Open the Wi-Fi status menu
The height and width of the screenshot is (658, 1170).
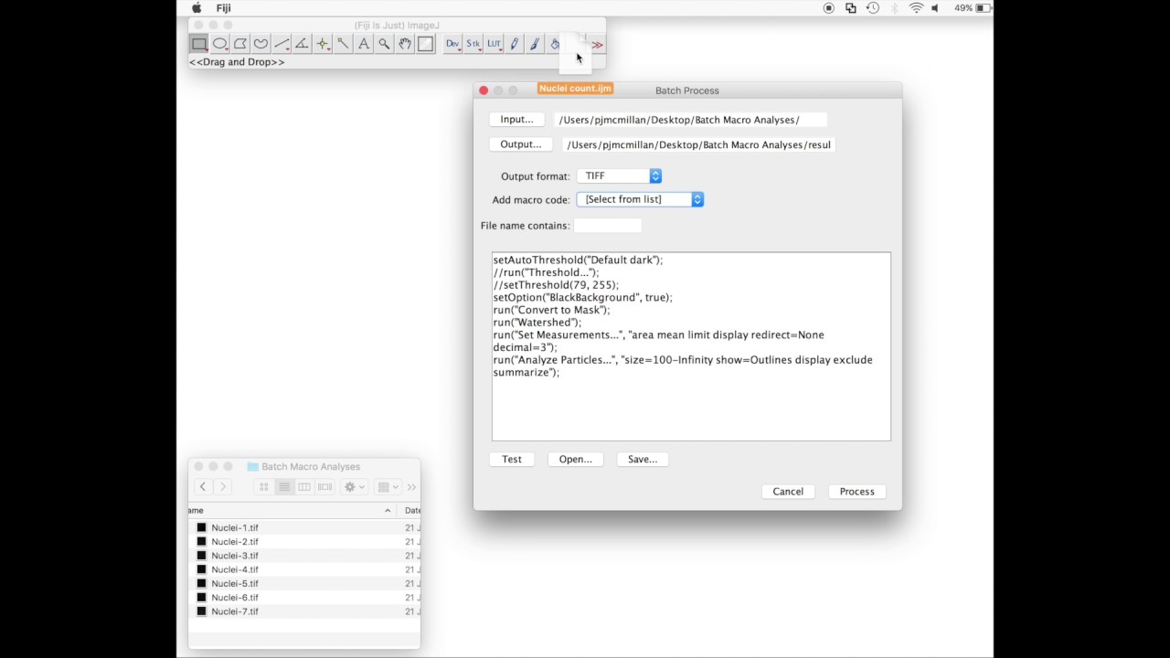916,8
